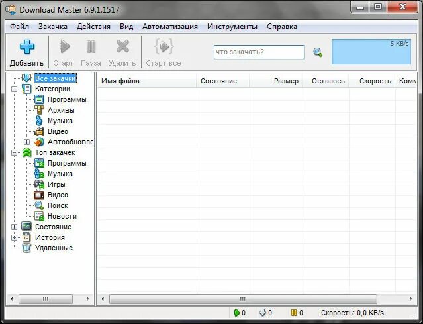
Task: Select the Поиск tree item
Action: coord(58,206)
